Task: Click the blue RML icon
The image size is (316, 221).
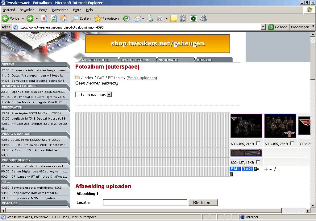Action: click(235, 169)
